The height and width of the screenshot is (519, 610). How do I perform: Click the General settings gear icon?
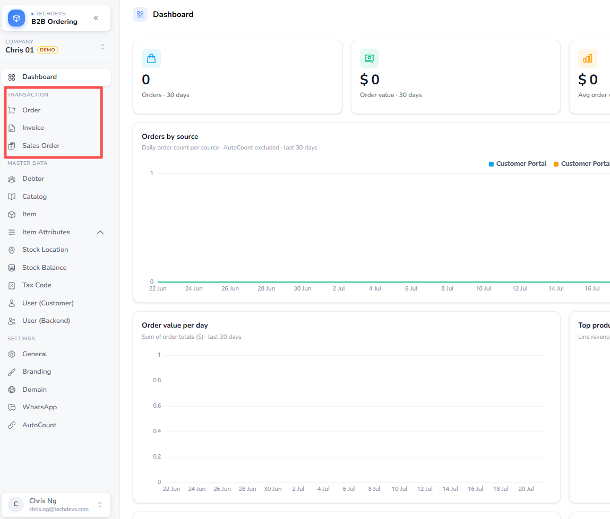12,354
